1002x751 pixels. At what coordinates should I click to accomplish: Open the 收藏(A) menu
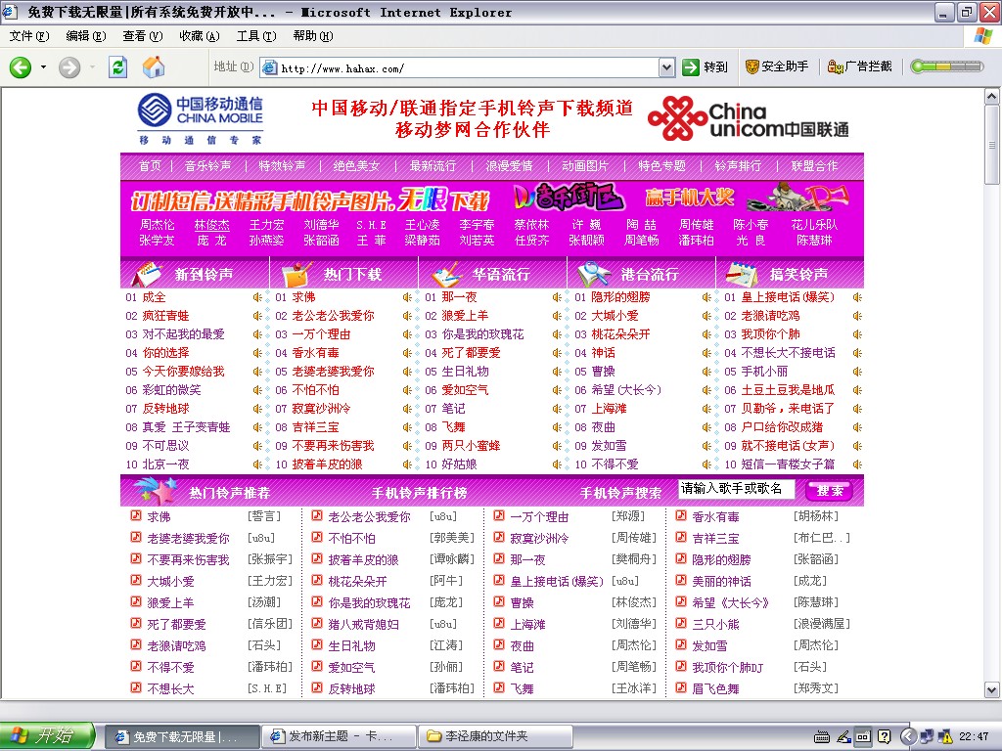pos(200,36)
